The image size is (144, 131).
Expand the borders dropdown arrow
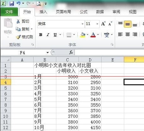74,34
